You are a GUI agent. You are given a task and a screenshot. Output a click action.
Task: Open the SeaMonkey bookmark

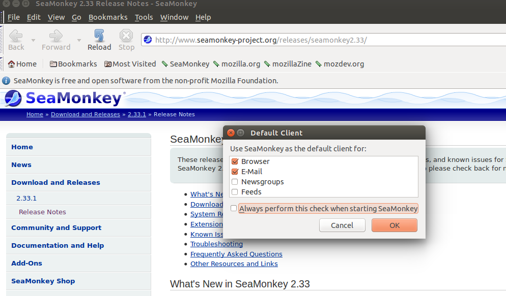coord(186,64)
